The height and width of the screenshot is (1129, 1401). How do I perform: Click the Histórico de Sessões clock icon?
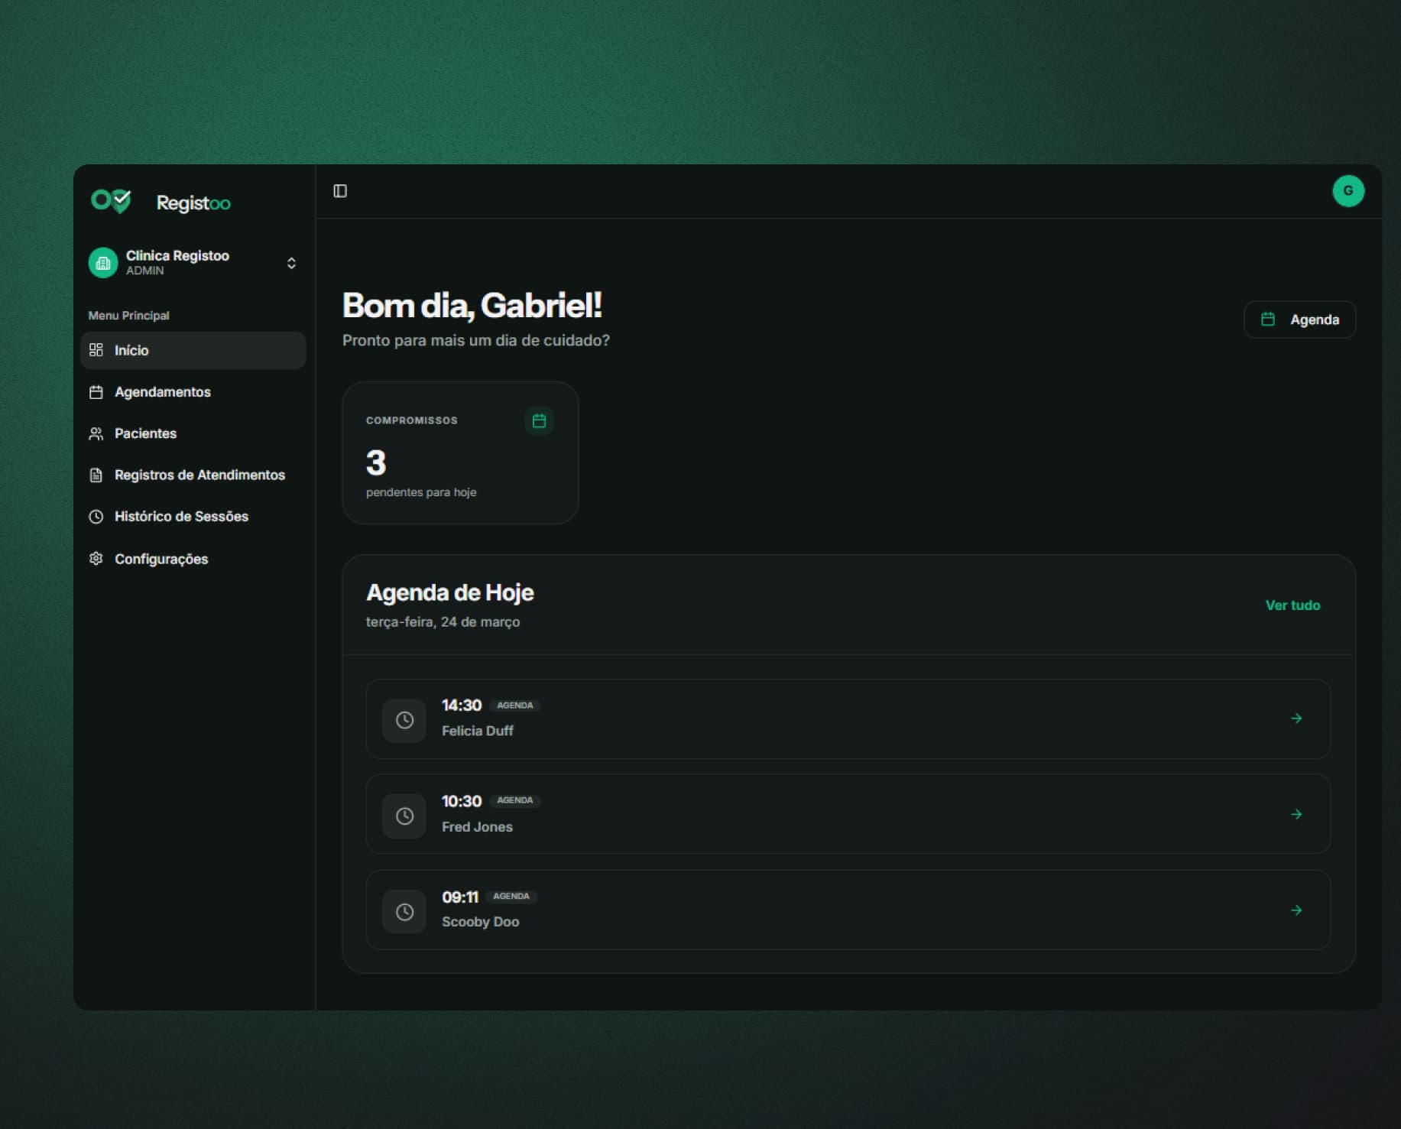tap(96, 517)
